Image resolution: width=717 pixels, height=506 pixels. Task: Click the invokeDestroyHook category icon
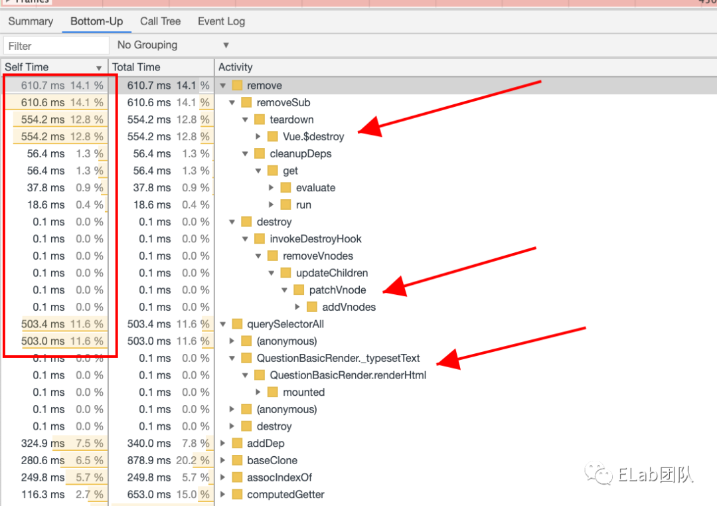(260, 239)
